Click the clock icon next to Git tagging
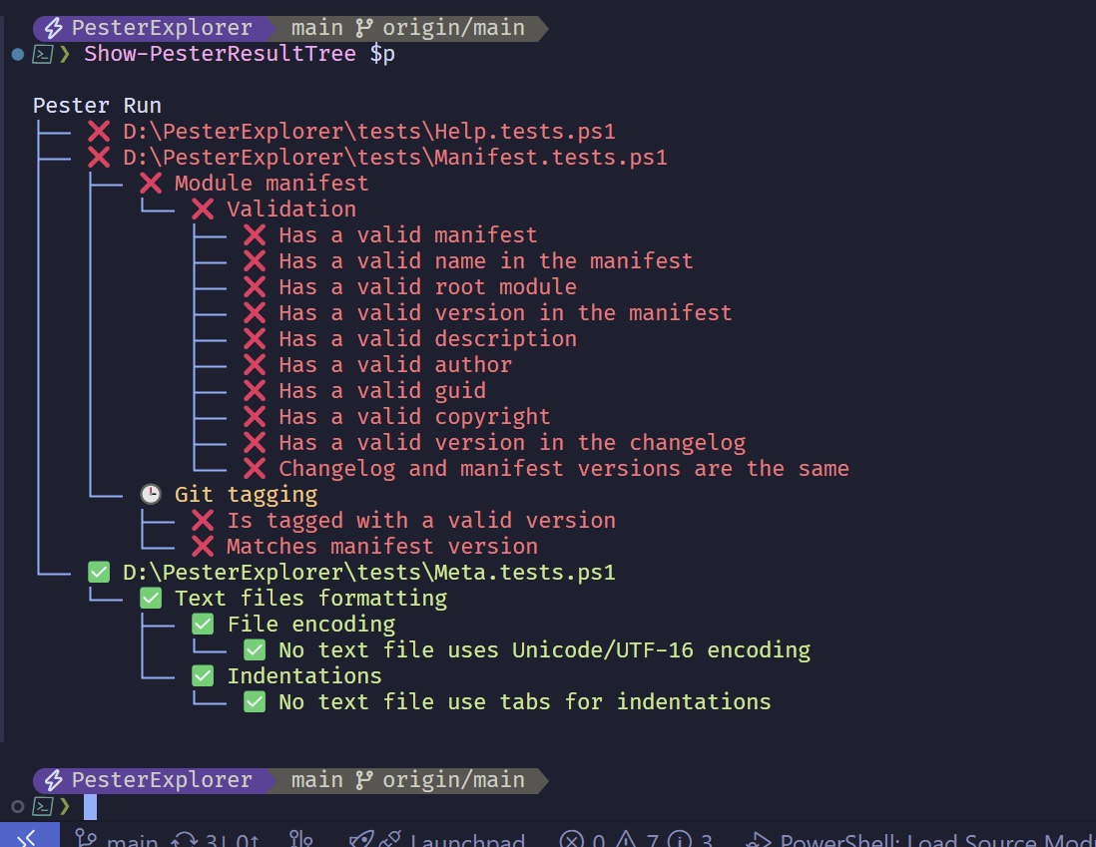The image size is (1096, 847). pos(151,494)
